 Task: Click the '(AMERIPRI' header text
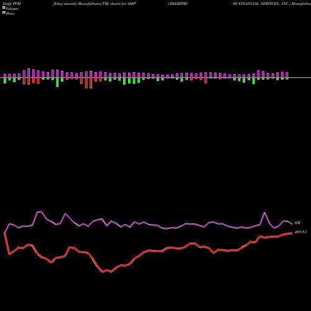[x=178, y=4]
